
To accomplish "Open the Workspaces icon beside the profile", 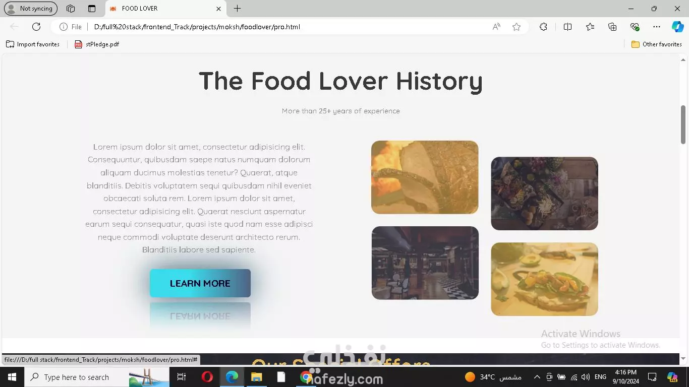I will pos(71,9).
